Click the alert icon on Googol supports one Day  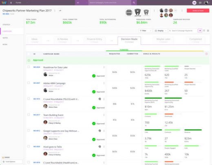point(100,131)
